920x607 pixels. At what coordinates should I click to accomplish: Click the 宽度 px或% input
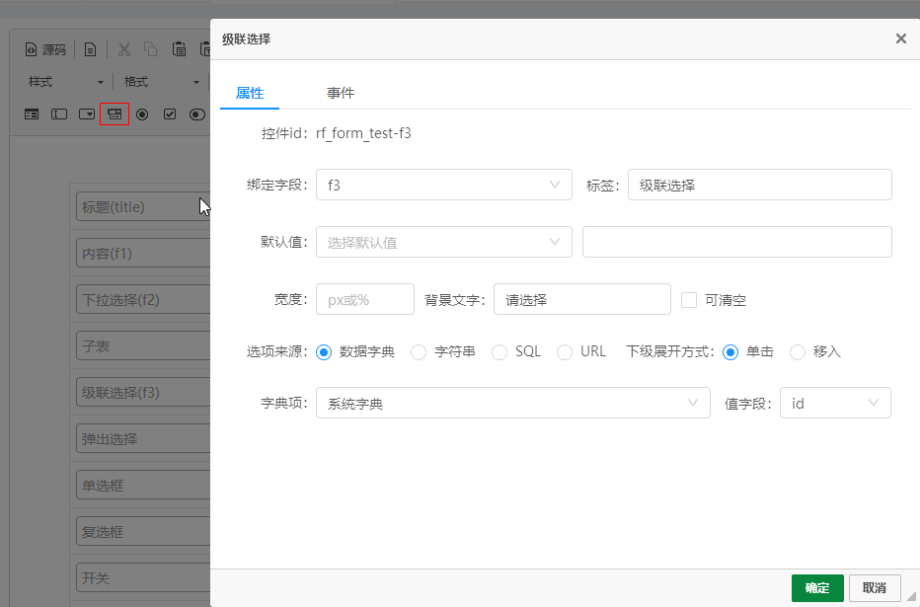coord(365,299)
